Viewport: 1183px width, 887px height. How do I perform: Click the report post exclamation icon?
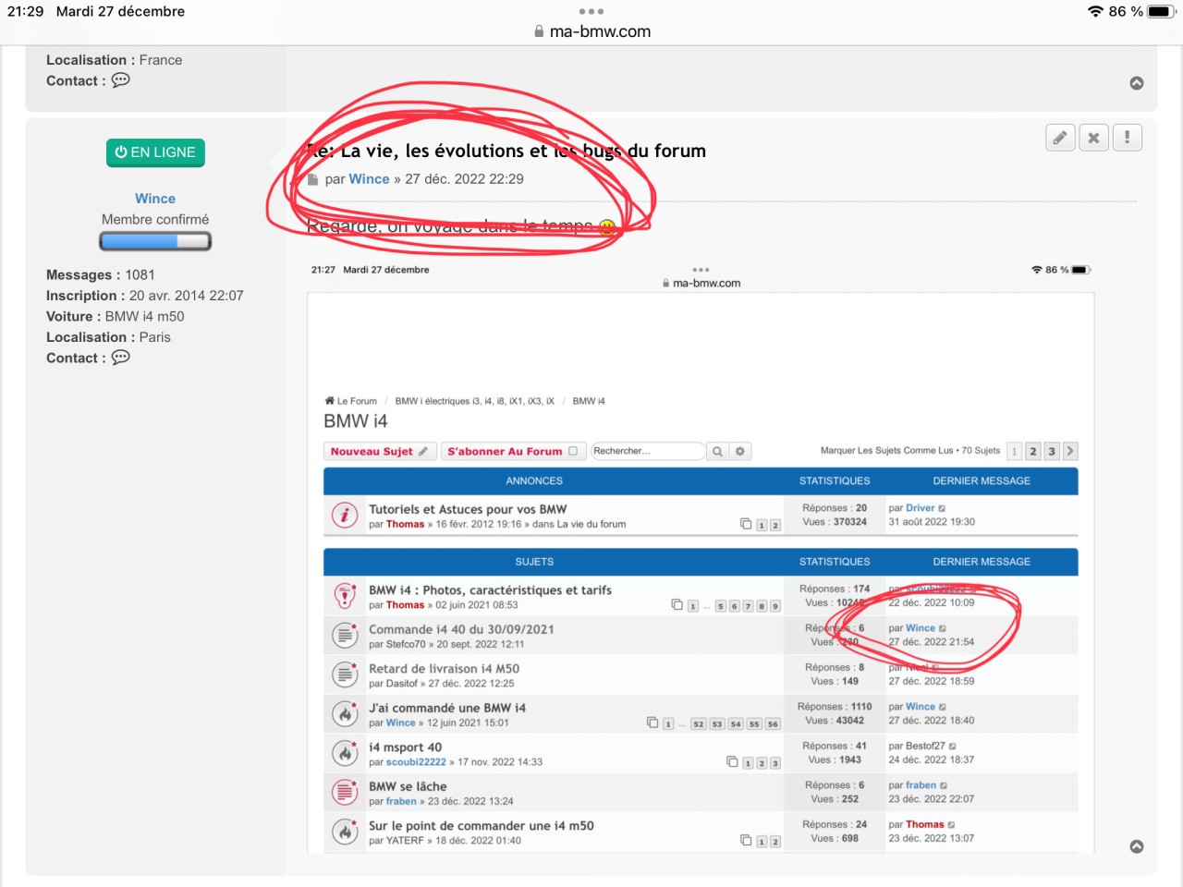(x=1127, y=138)
